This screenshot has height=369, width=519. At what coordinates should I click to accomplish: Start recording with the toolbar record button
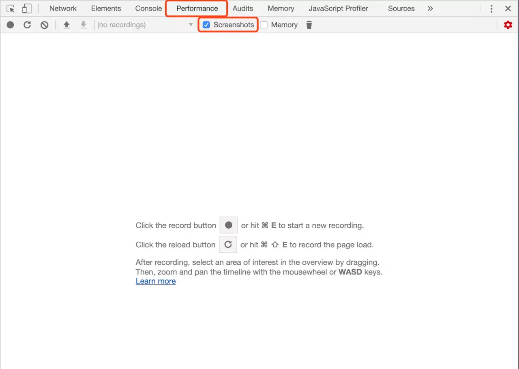click(11, 25)
